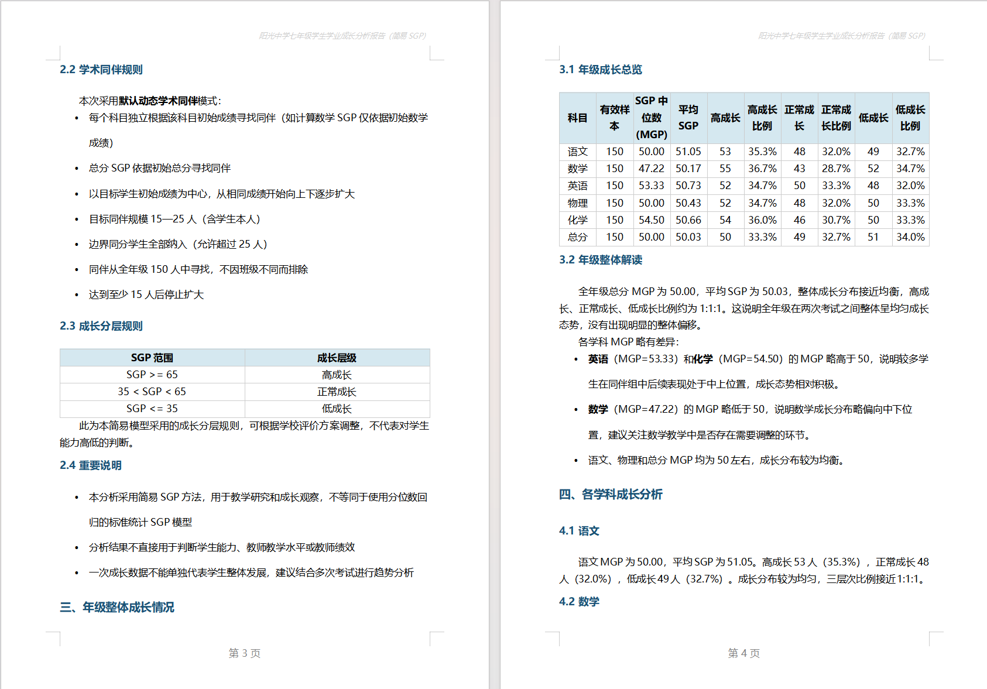Click the normal-growth ratio "28.7%"
This screenshot has width=987, height=689.
[x=836, y=169]
